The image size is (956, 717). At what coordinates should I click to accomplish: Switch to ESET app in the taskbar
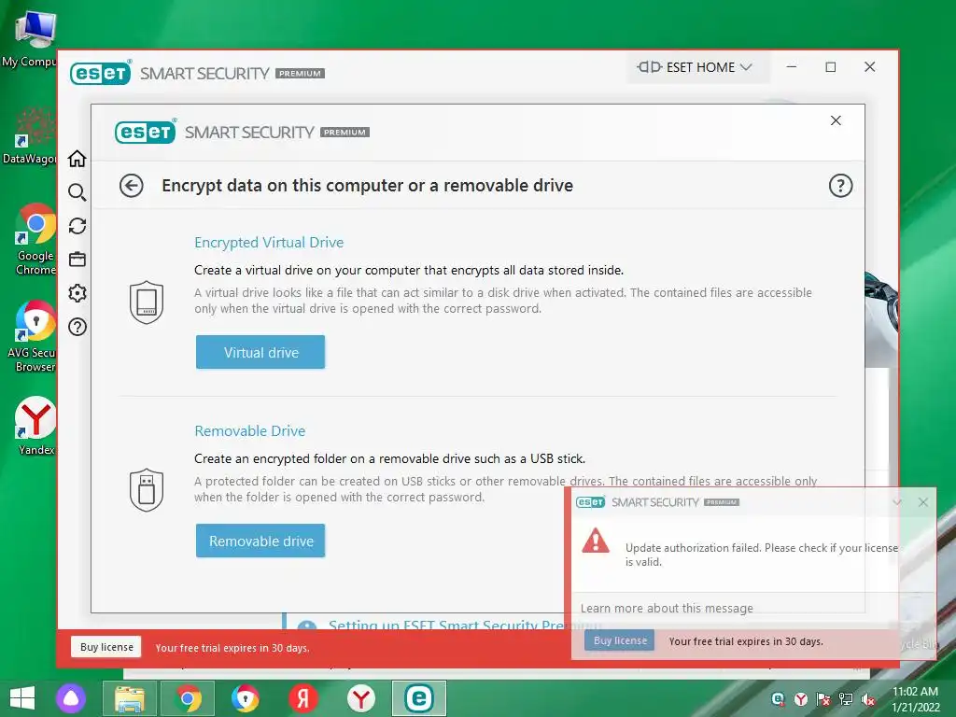(x=419, y=698)
